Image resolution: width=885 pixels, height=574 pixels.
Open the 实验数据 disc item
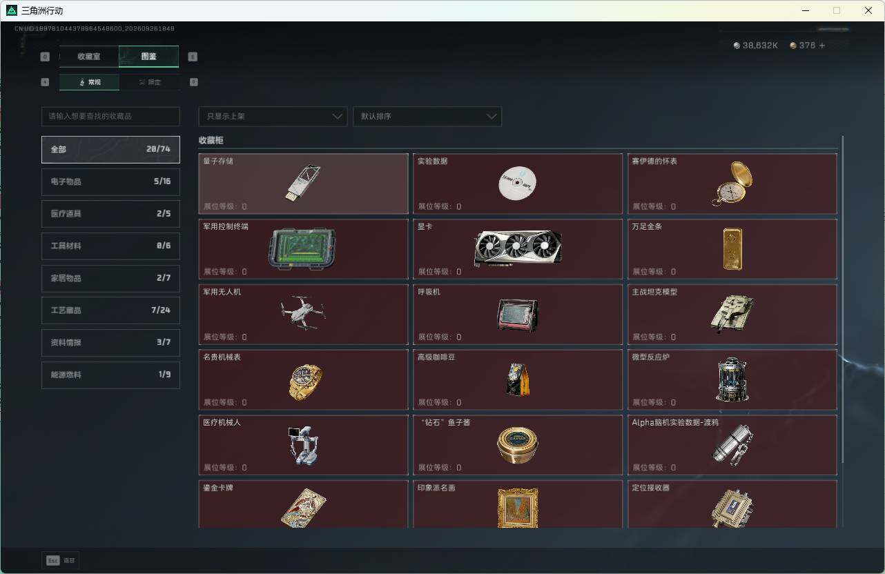click(518, 184)
